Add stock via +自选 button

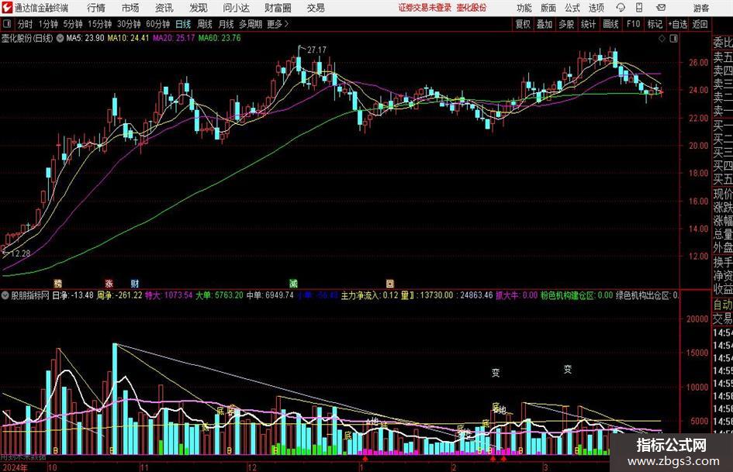tap(677, 24)
